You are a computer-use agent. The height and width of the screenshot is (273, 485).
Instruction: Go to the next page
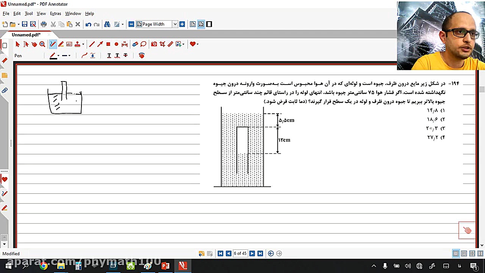[x=252, y=254]
